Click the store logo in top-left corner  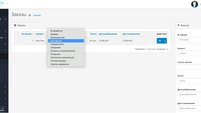point(2,4)
